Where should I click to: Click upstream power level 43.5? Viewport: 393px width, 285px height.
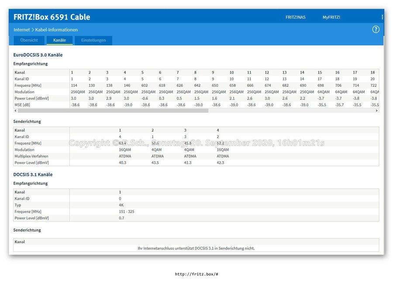click(x=155, y=163)
